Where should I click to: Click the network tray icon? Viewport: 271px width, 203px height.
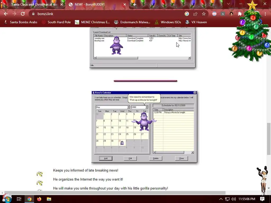[227, 199]
